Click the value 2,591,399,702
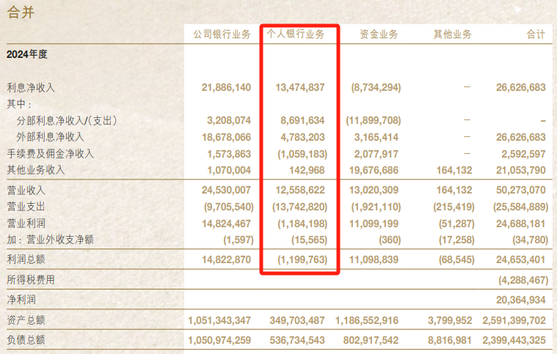The image size is (557, 354). tap(514, 321)
